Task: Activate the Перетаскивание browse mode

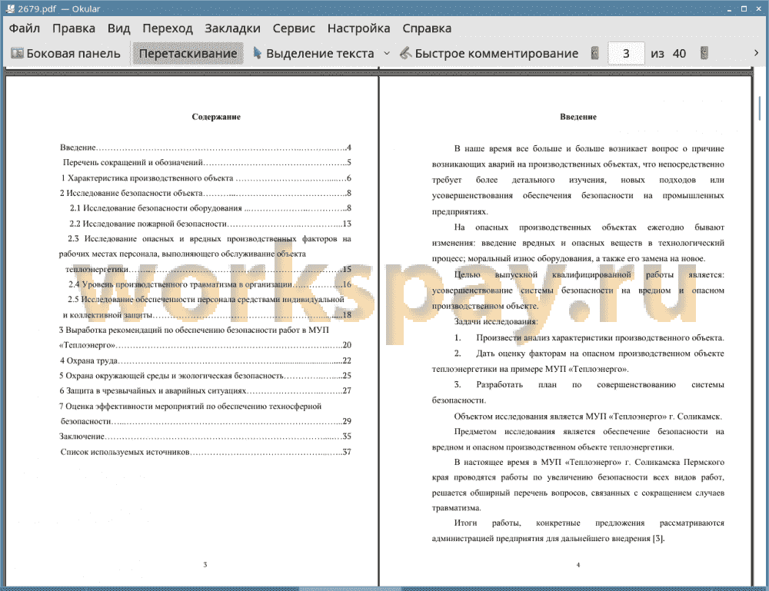Action: 188,54
